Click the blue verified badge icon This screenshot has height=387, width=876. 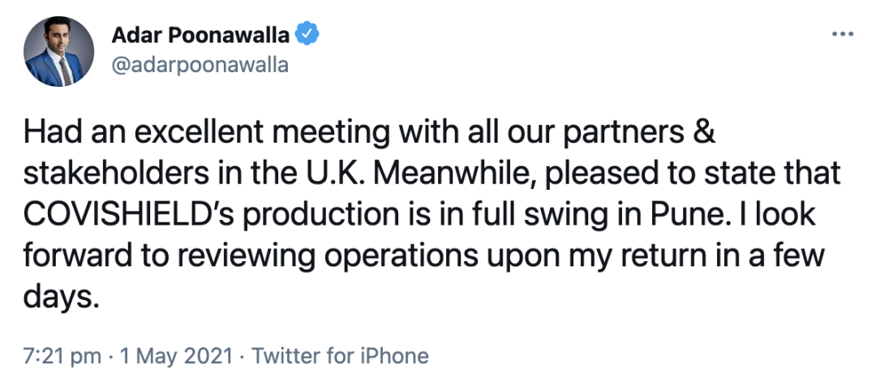click(x=307, y=35)
